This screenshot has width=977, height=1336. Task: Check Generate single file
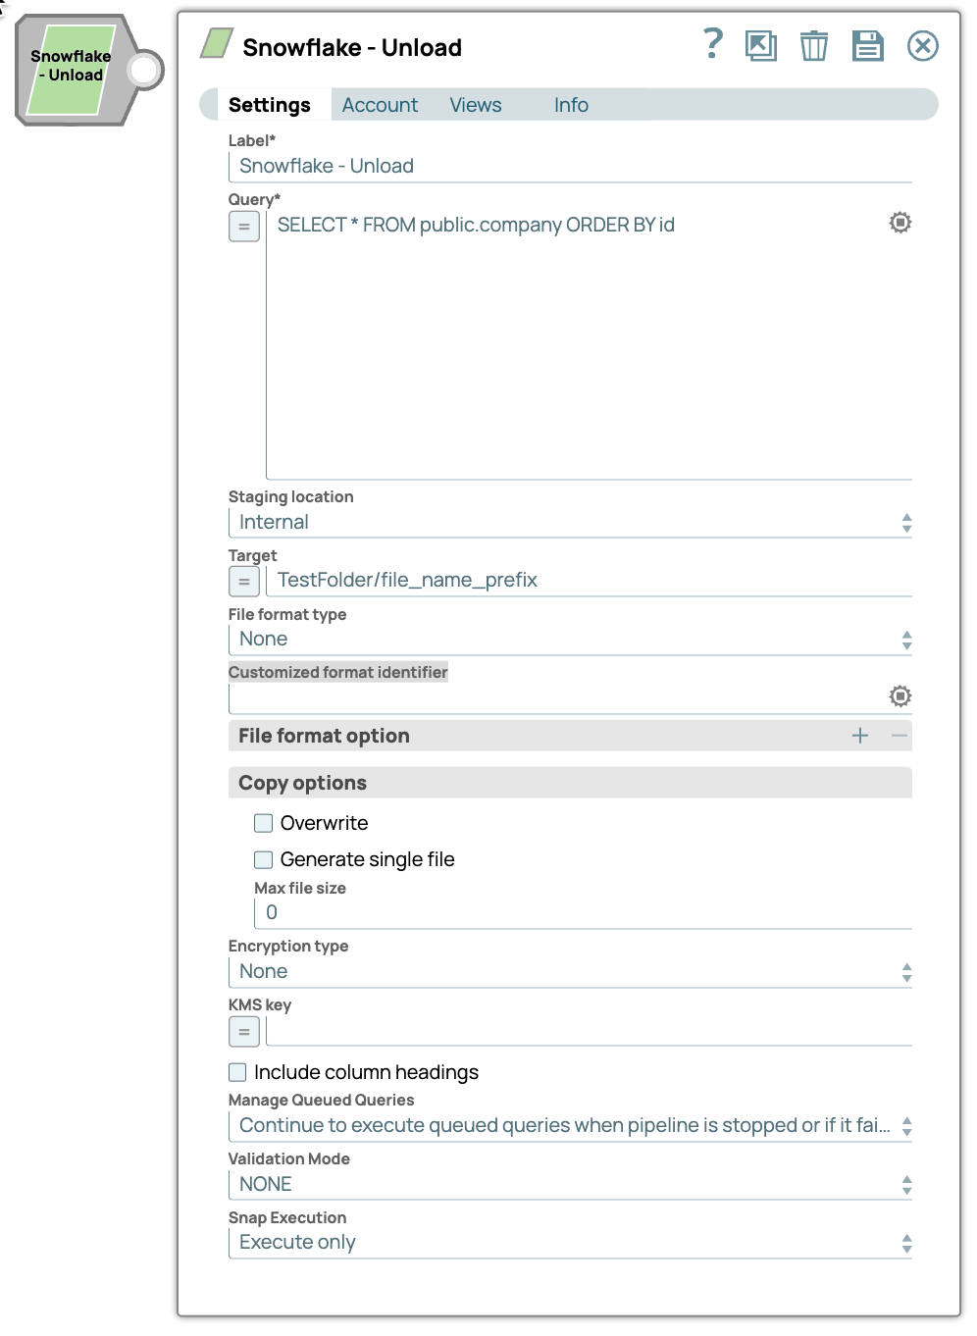click(x=263, y=859)
